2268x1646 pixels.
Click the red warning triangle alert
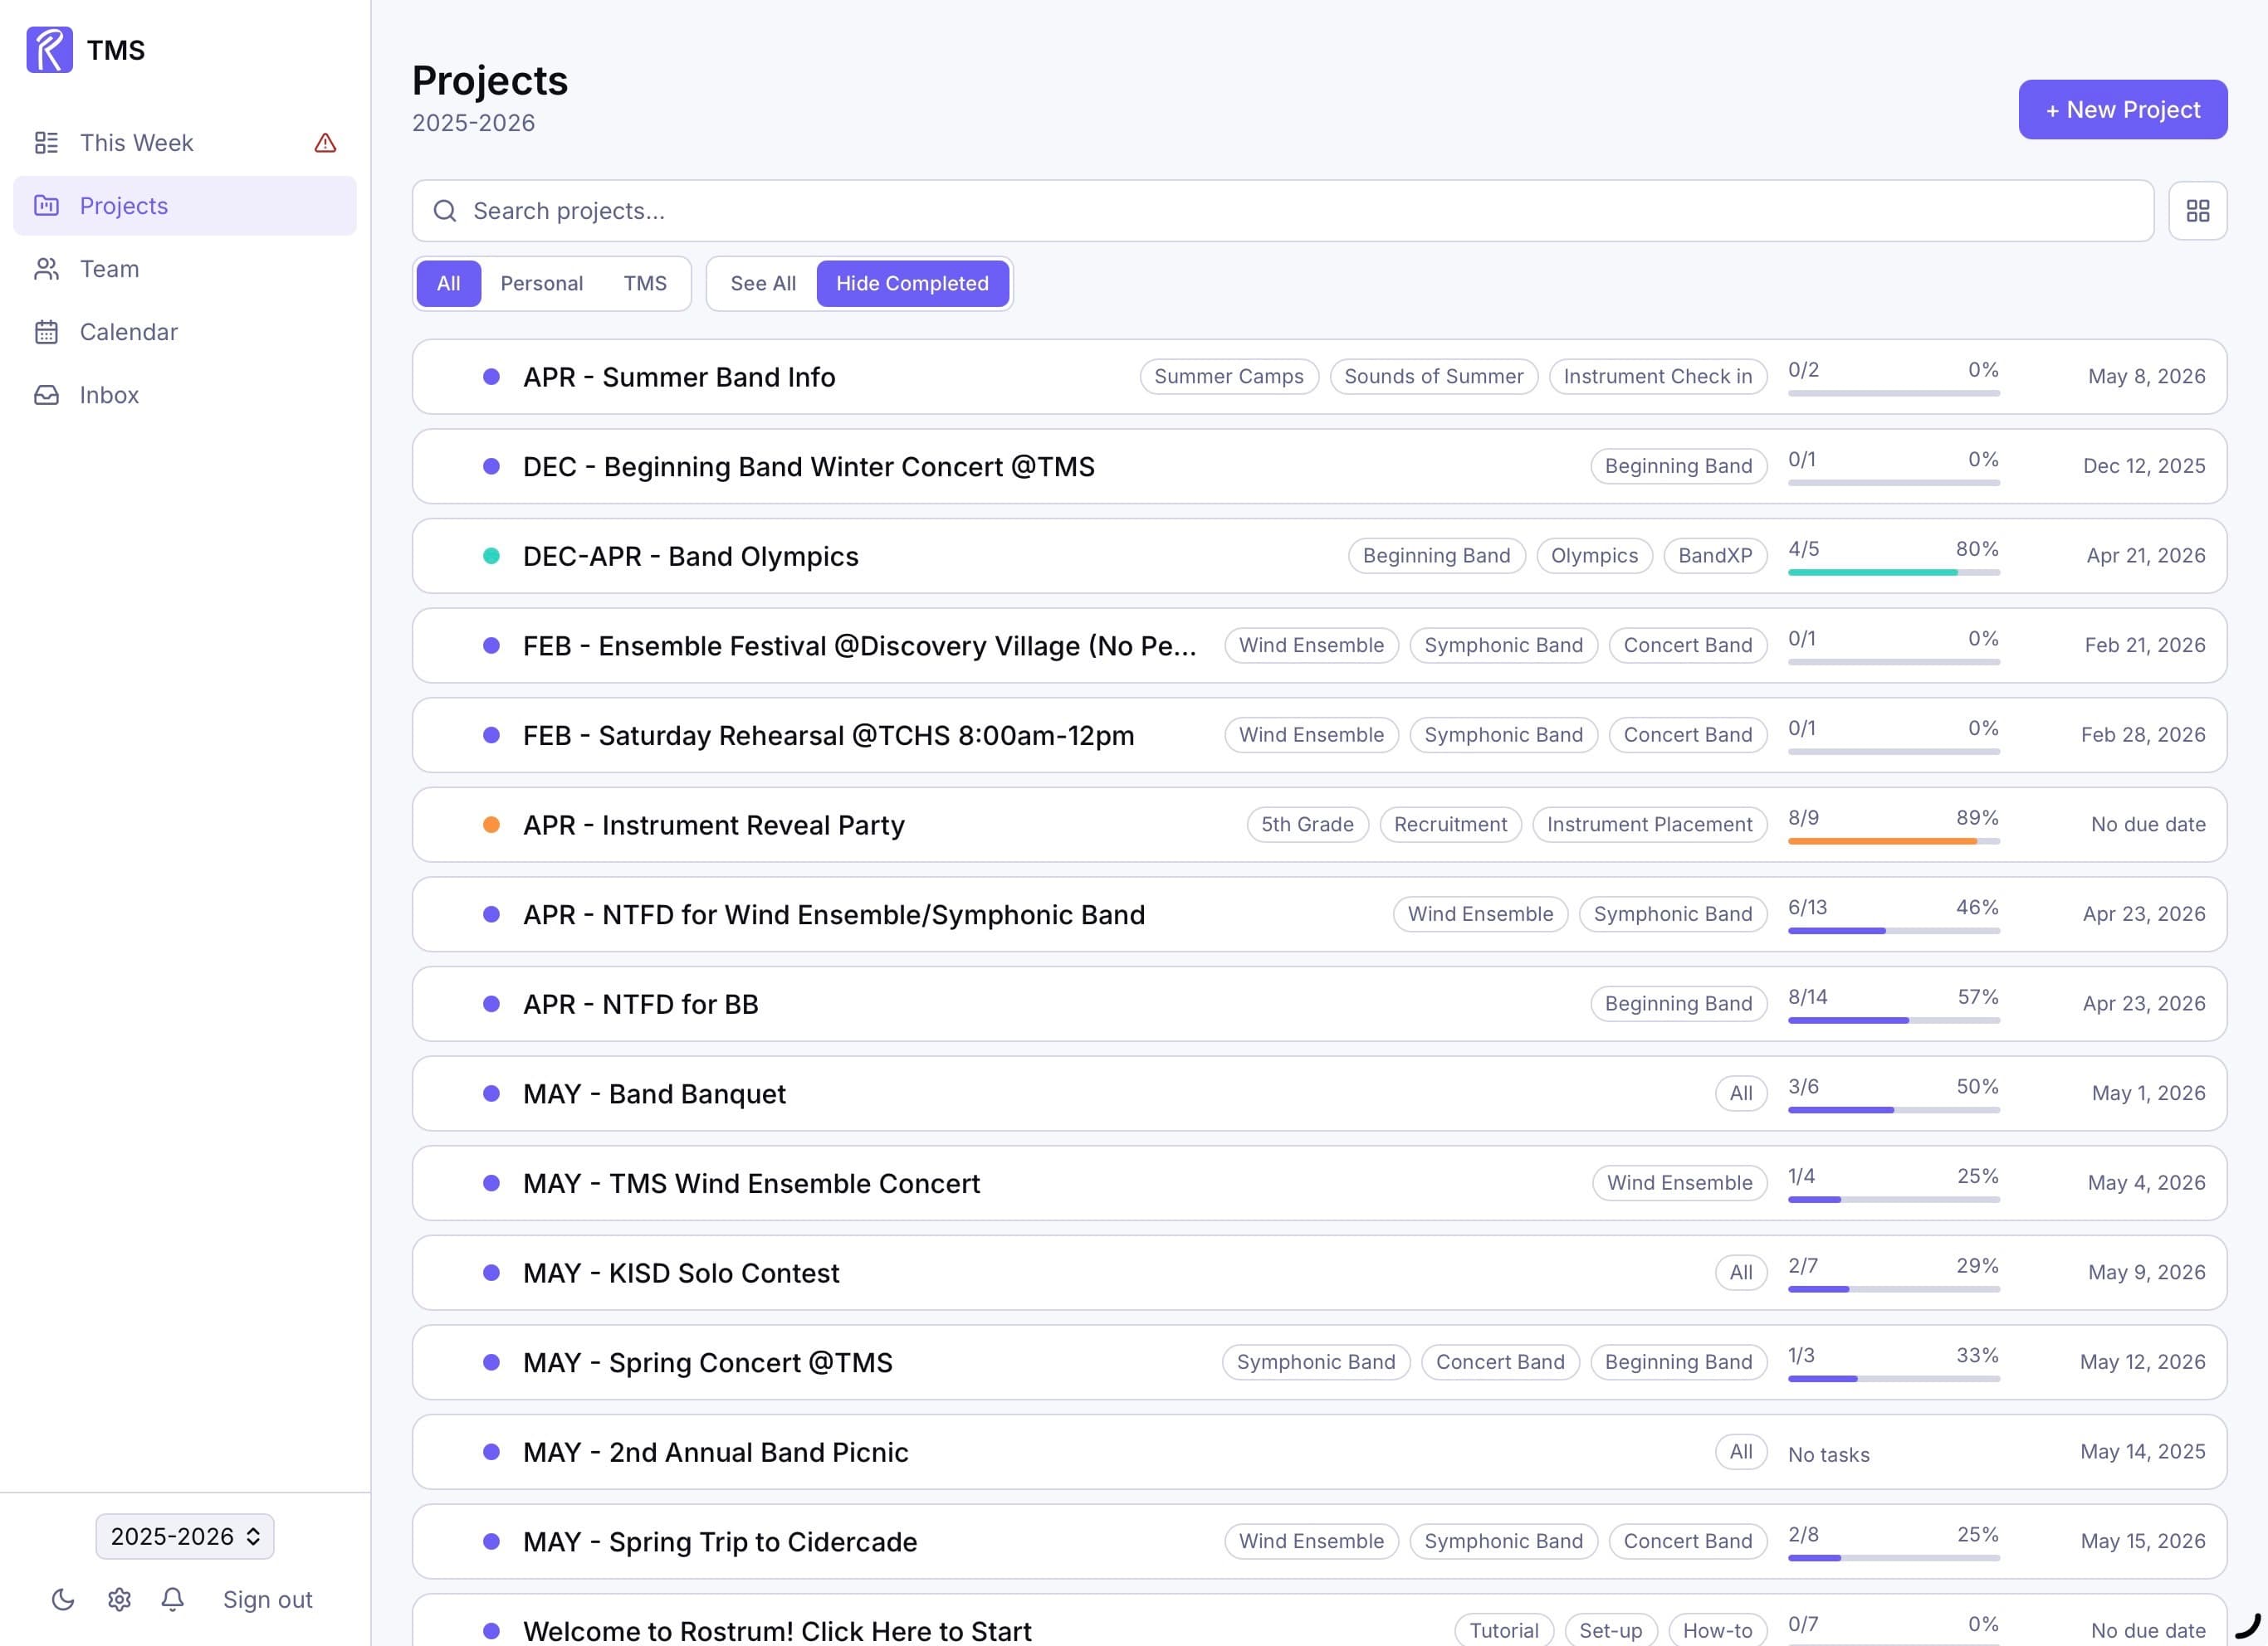pyautogui.click(x=325, y=143)
